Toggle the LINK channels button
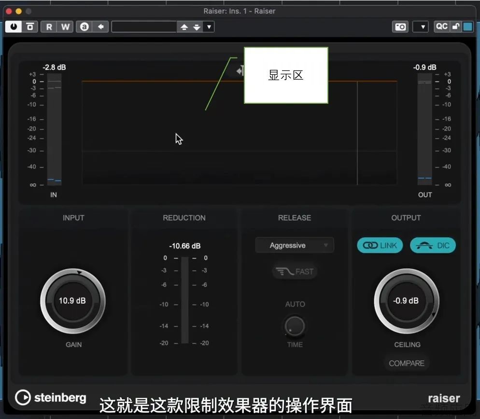 click(x=380, y=245)
